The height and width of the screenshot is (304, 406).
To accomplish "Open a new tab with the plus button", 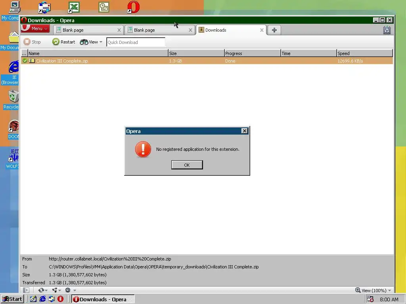I will [x=274, y=30].
